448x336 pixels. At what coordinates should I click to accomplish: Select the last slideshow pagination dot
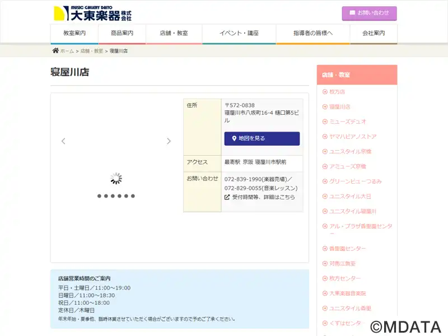pyautogui.click(x=133, y=196)
